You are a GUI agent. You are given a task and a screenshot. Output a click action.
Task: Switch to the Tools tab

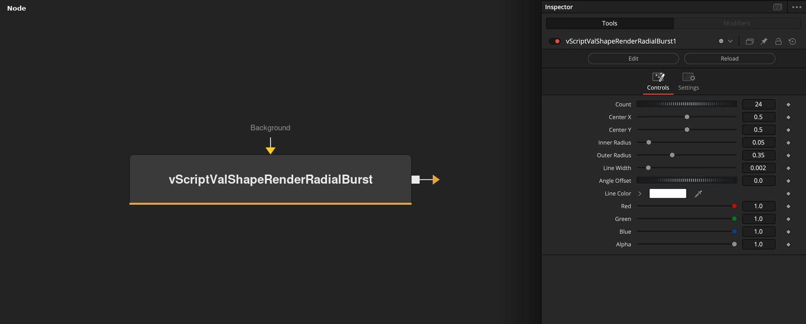tap(610, 23)
